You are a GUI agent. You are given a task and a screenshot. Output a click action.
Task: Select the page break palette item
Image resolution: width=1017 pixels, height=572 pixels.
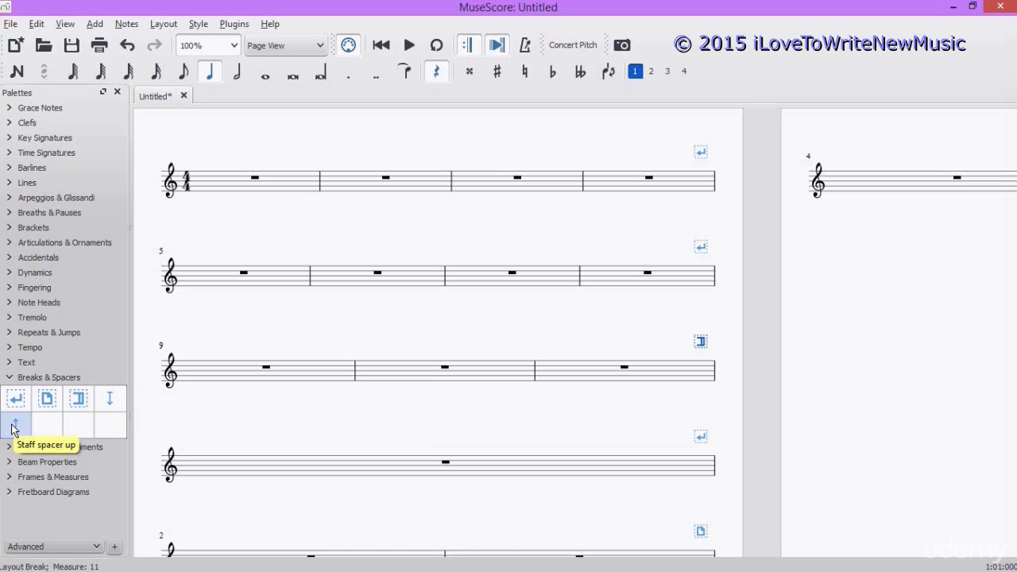click(47, 399)
